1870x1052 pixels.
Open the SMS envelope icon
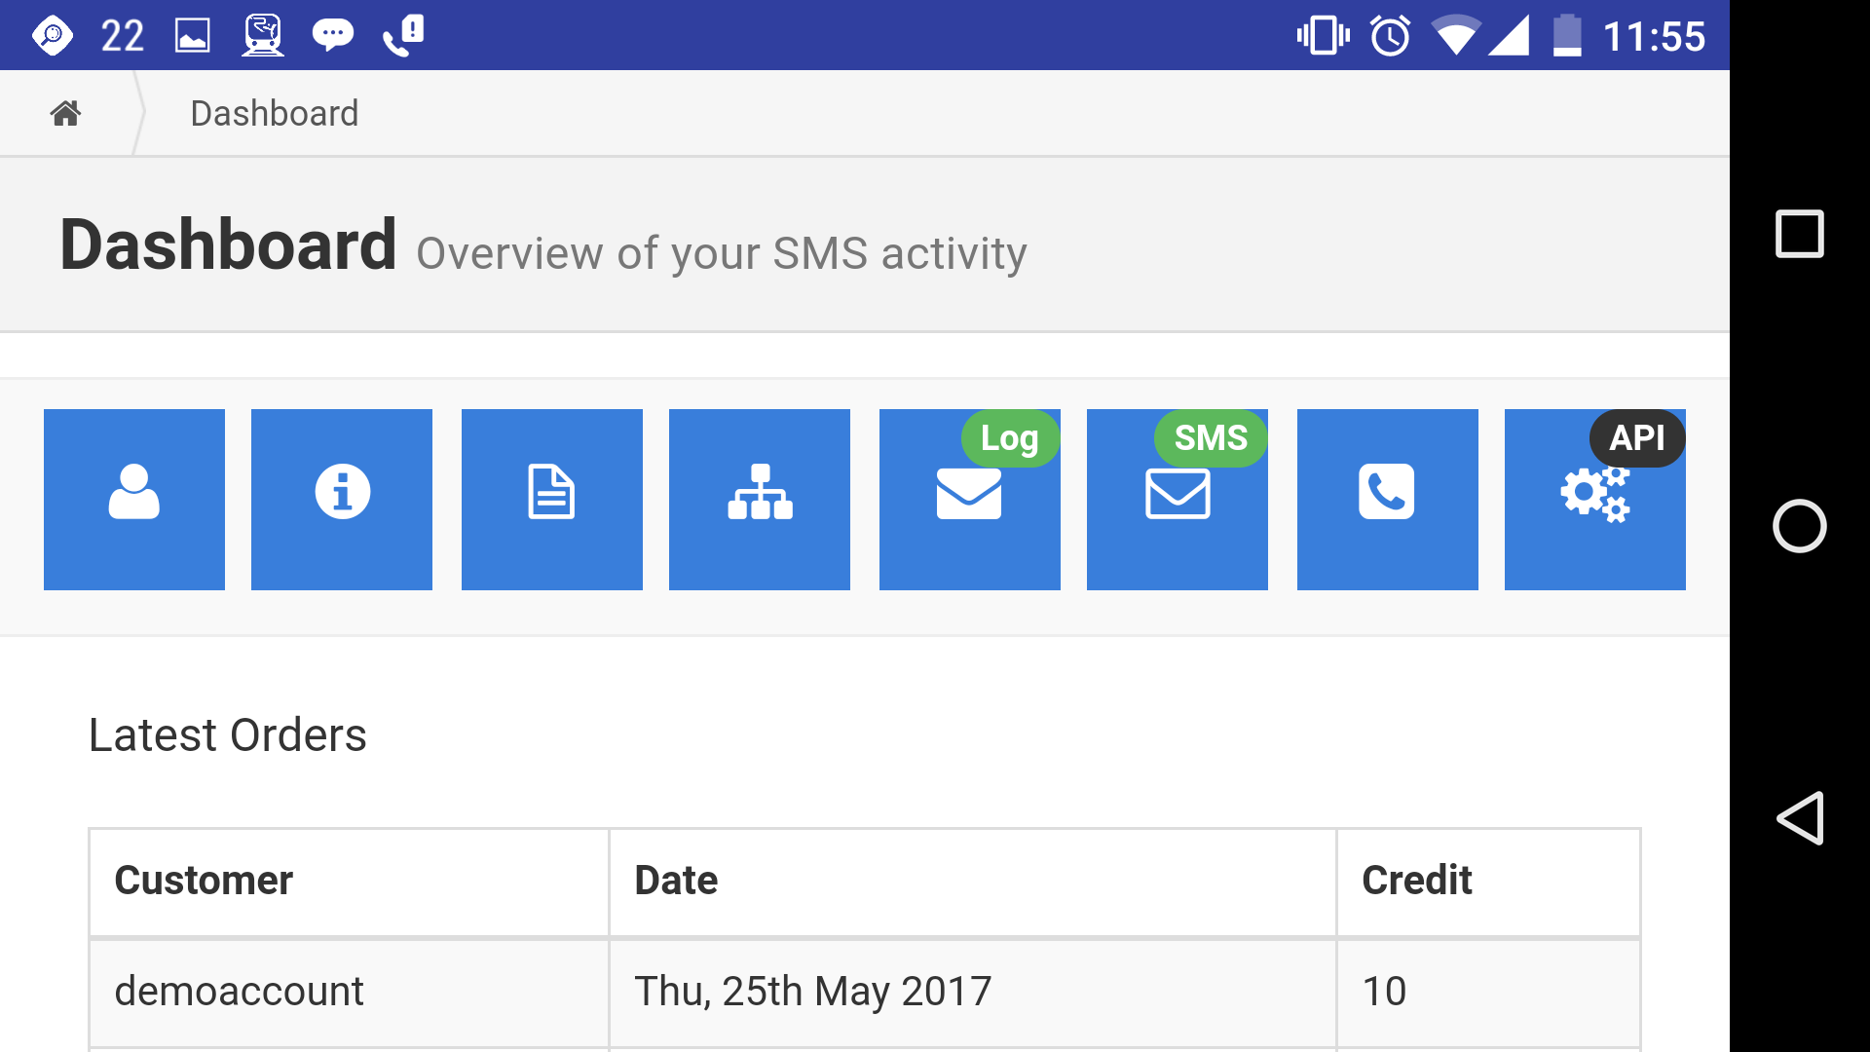1177,499
